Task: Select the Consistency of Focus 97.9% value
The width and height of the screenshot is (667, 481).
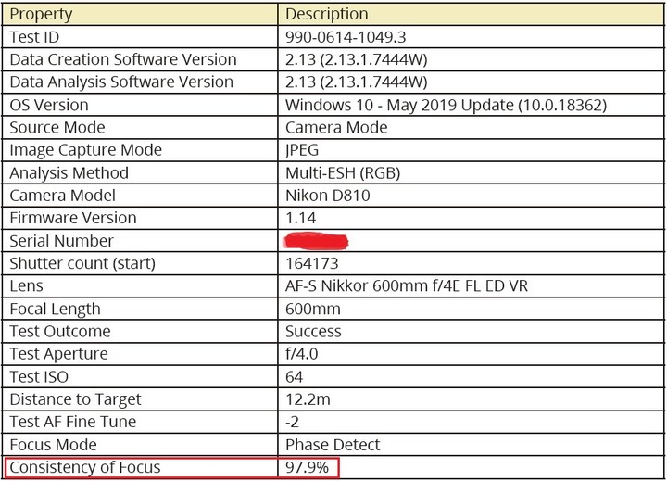Action: [307, 467]
